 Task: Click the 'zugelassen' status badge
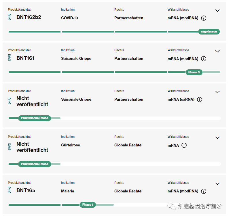(x=209, y=32)
